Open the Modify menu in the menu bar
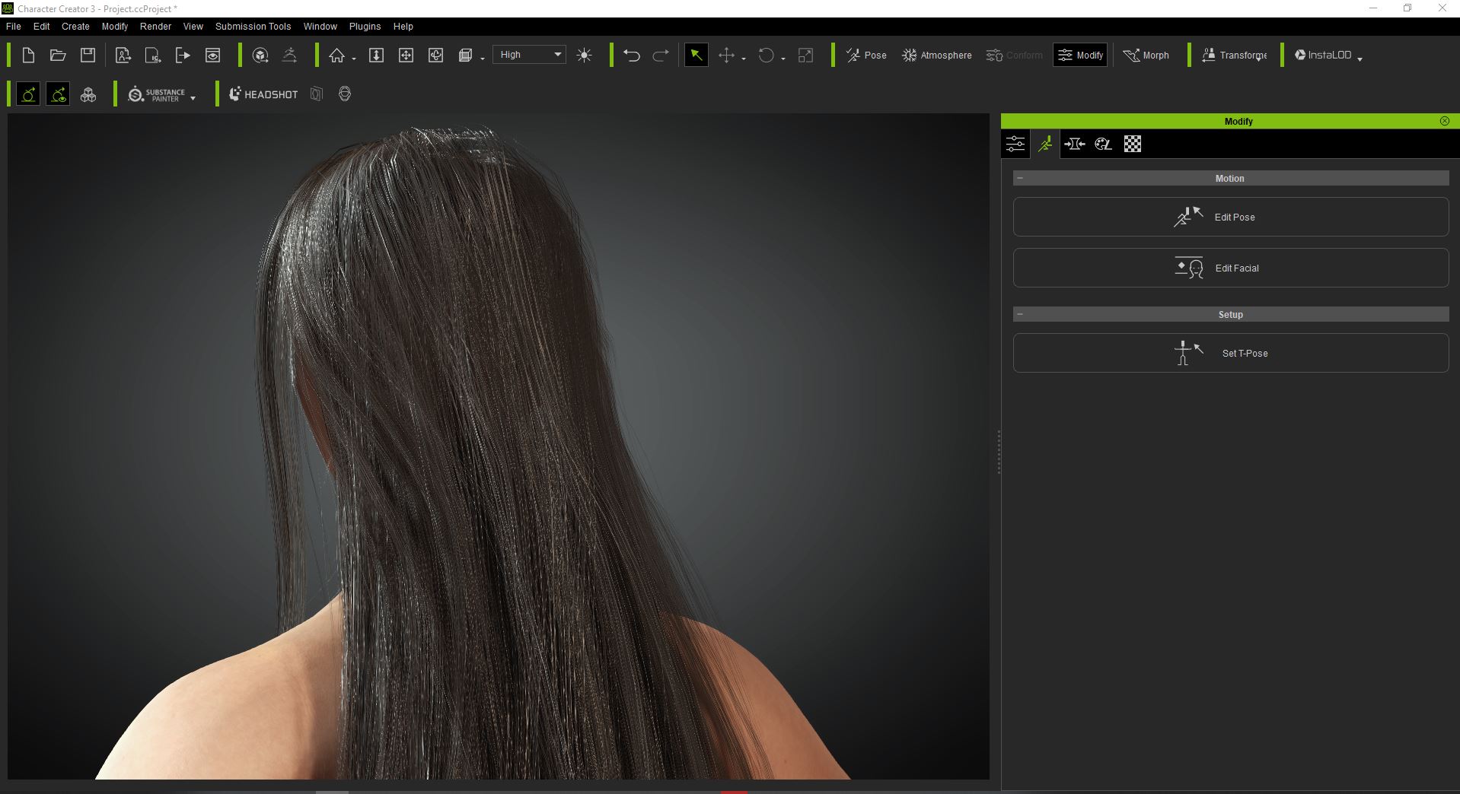The width and height of the screenshot is (1460, 794). 115,26
